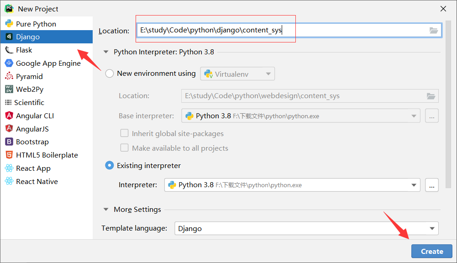The width and height of the screenshot is (457, 263).
Task: Tick the Inherit global site-packages checkbox
Action: (x=125, y=133)
